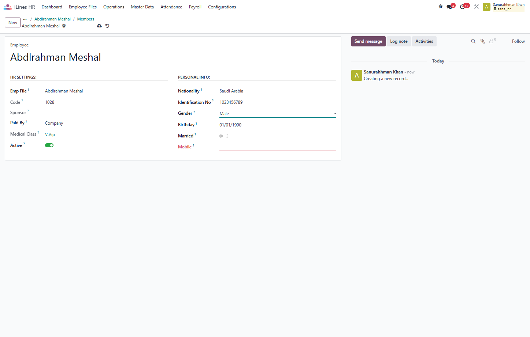The height and width of the screenshot is (337, 530).
Task: Click the Log note button
Action: tap(399, 41)
